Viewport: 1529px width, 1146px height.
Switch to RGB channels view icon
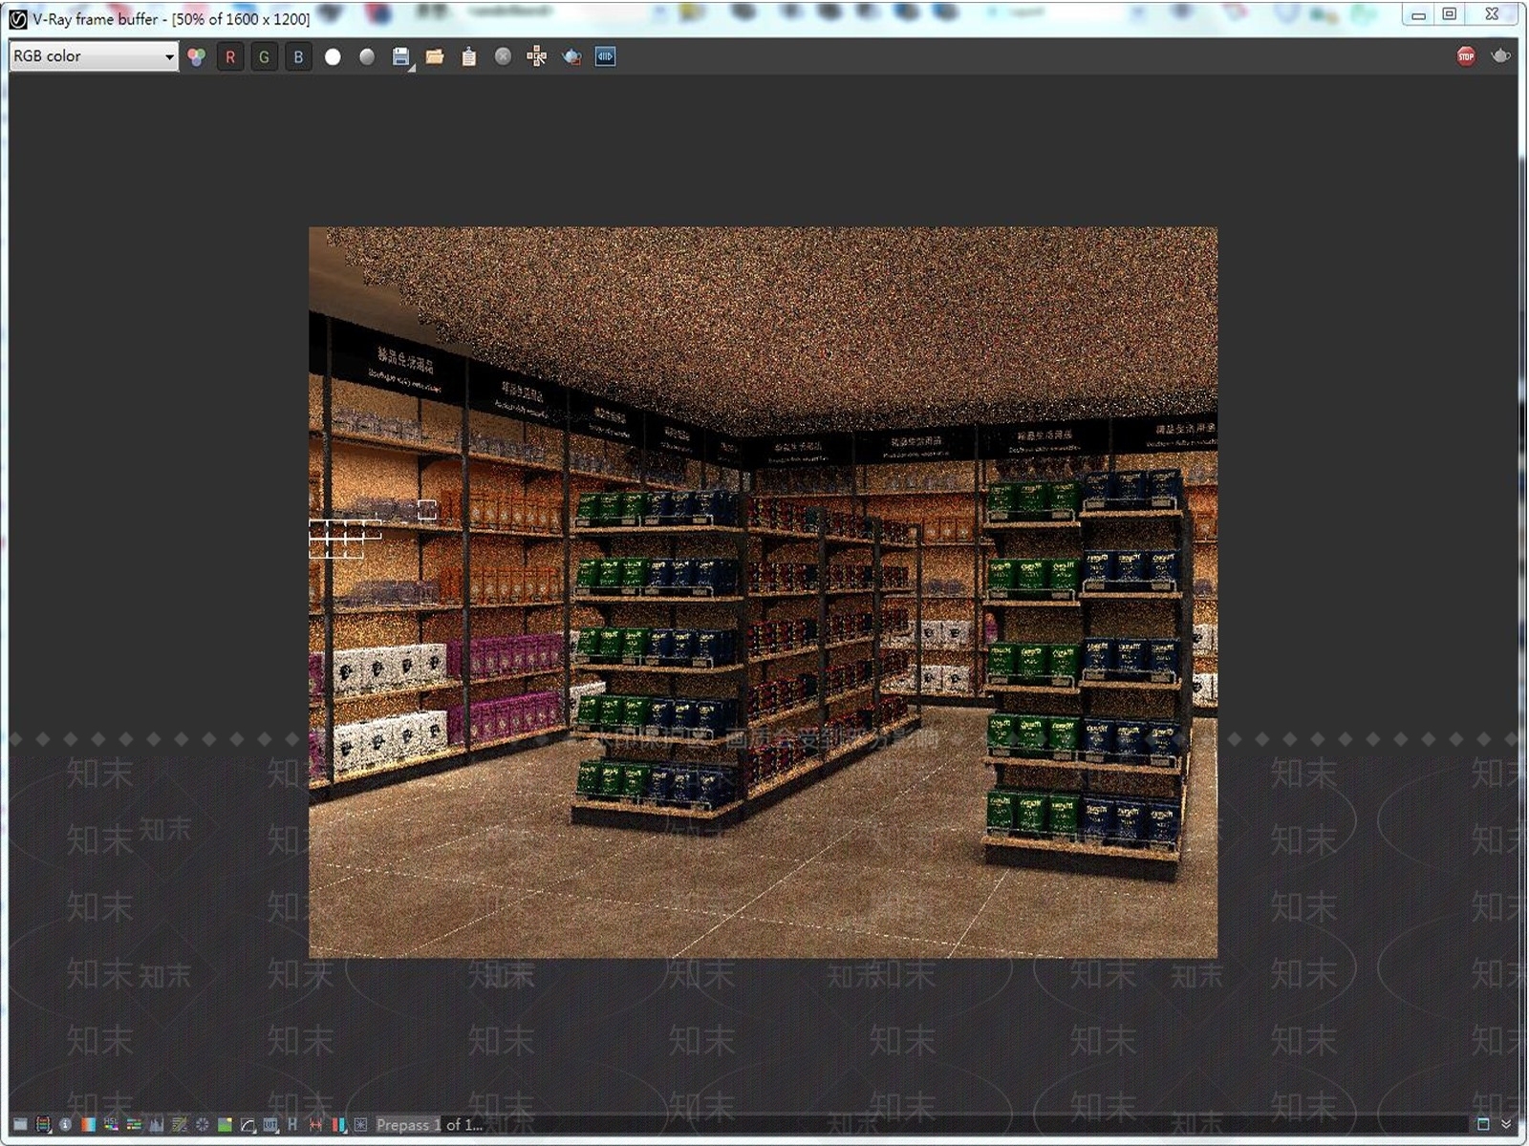pyautogui.click(x=197, y=56)
